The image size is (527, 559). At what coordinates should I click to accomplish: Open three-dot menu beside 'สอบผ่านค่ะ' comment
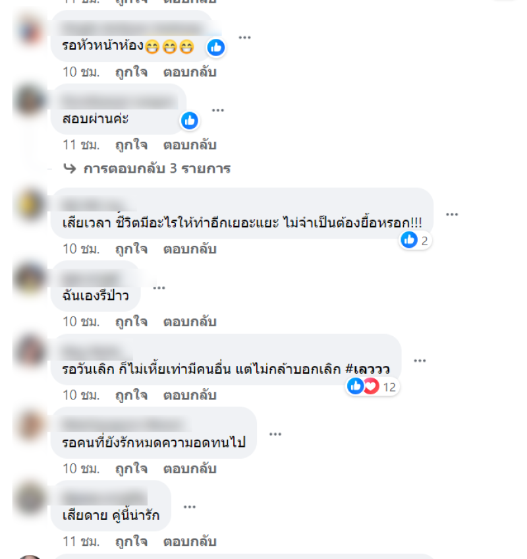point(217,110)
